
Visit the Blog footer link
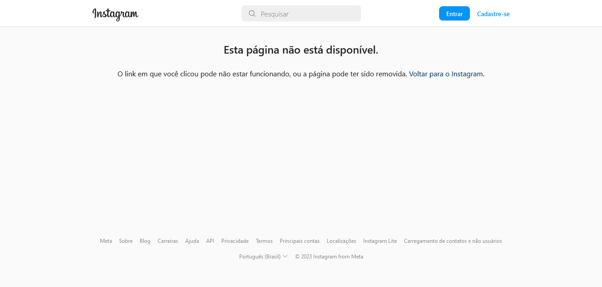145,241
